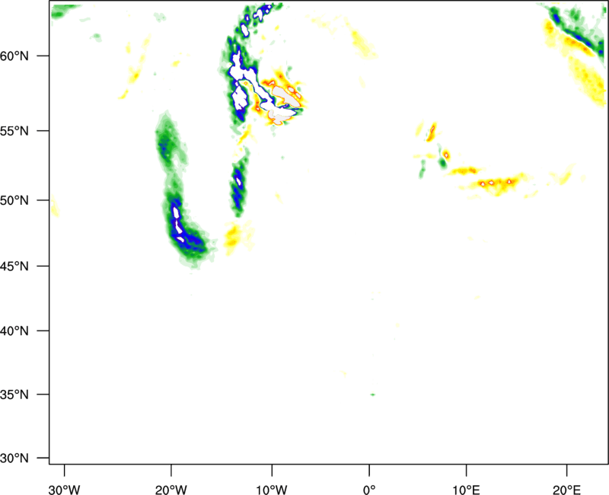Viewport: 609px width, 495px height.
Task: Select the 30°N latitude tick label
Action: tap(14, 458)
